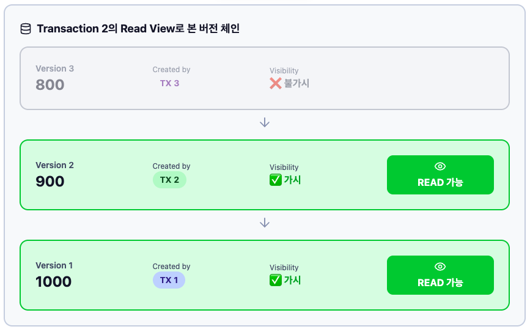530x332 pixels.
Task: Click the READ 가능 button for Version 1
Action: [x=440, y=275]
